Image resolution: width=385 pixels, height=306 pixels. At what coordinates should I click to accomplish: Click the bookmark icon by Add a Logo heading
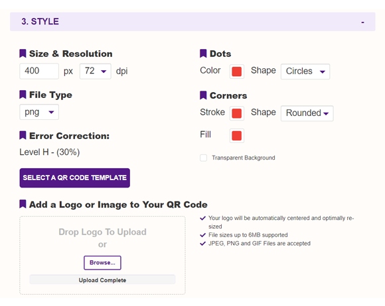23,204
